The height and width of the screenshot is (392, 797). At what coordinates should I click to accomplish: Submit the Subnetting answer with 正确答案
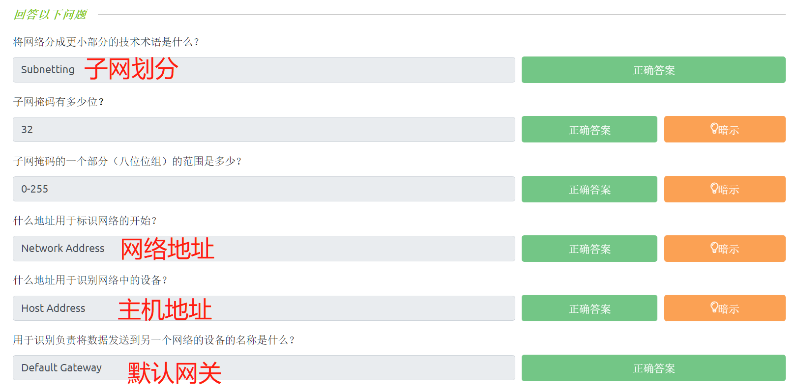pyautogui.click(x=653, y=70)
